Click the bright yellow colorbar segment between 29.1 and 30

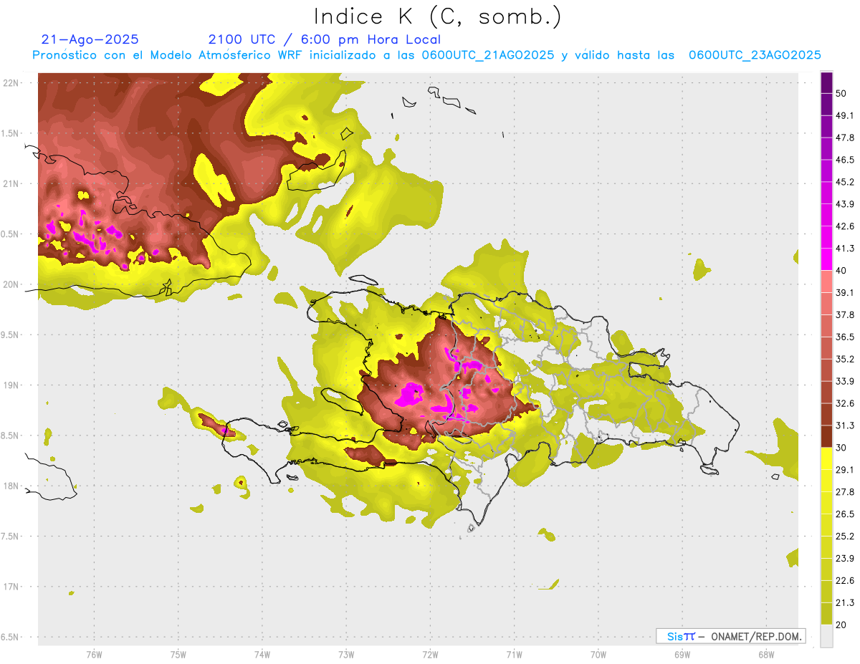(826, 458)
